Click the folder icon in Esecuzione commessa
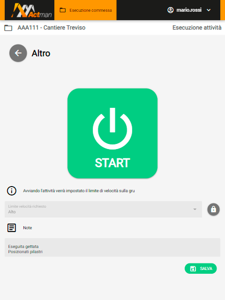 62,10
